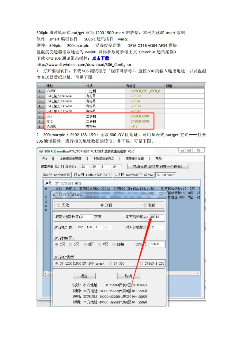This screenshot has height=344, width=243.
Task: Click the VW500 address cell
Action: (x=65, y=91)
